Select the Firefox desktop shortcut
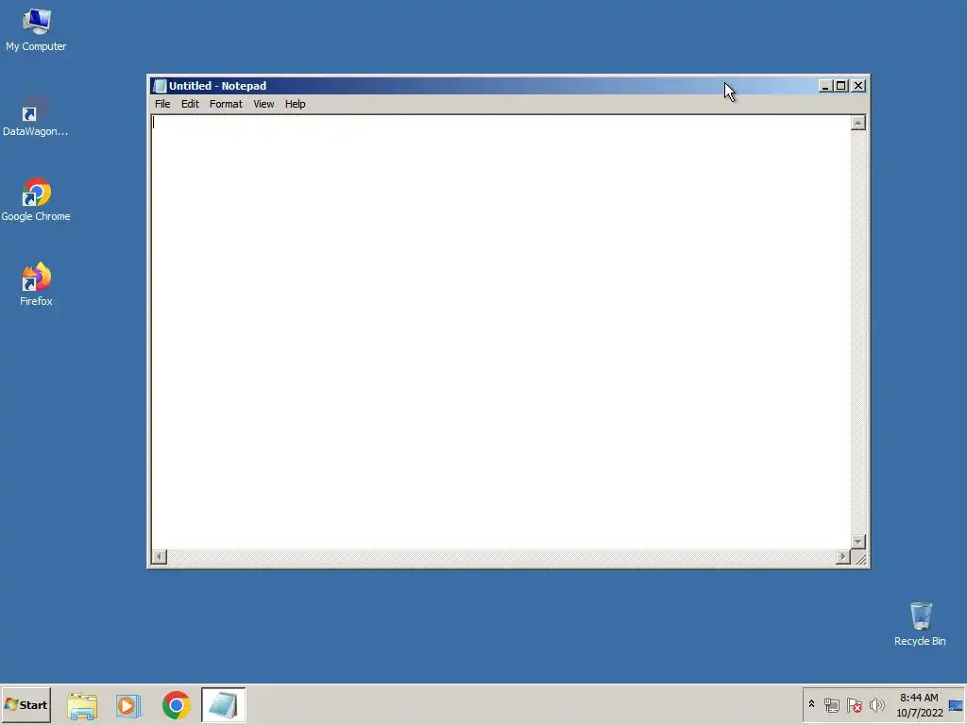The image size is (967, 725). pyautogui.click(x=36, y=285)
